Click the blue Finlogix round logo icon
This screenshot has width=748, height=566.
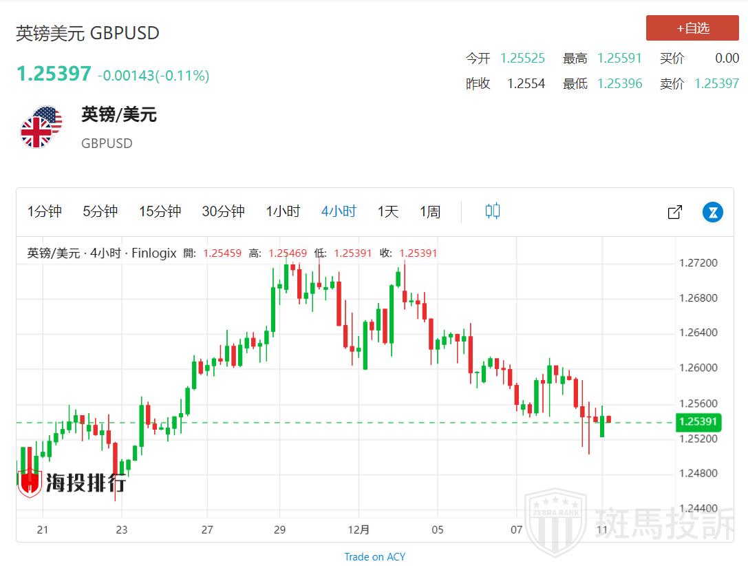coord(712,212)
